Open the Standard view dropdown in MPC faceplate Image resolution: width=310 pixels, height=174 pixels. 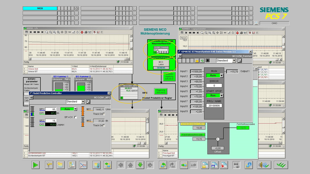coord(83,102)
